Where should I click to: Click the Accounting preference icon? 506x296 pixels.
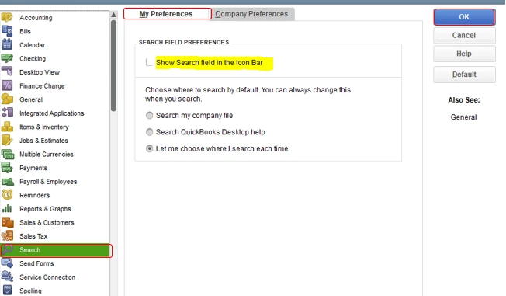pos(7,17)
